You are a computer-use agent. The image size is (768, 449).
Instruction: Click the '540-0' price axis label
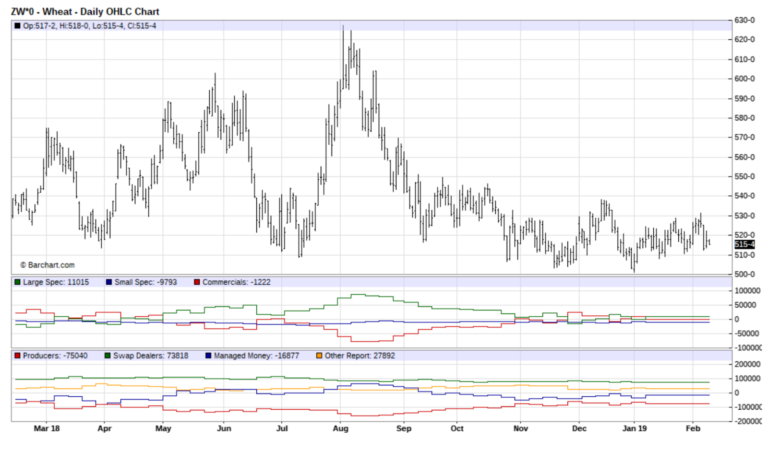[x=745, y=196]
